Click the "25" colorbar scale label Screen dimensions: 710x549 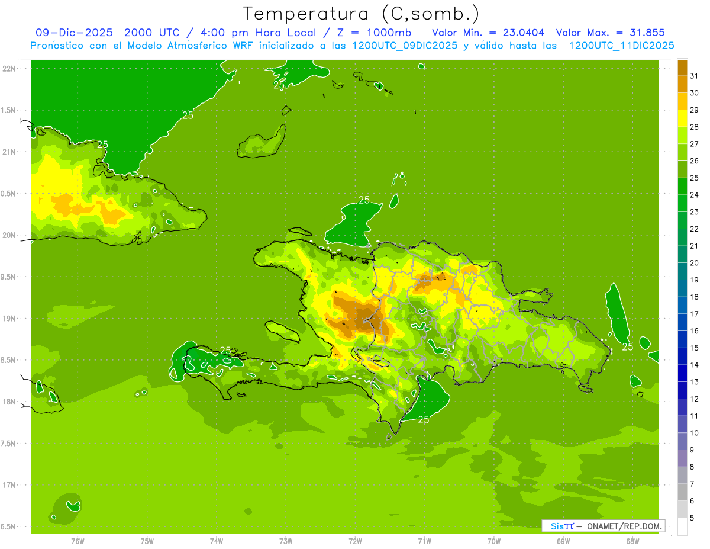pyautogui.click(x=694, y=178)
